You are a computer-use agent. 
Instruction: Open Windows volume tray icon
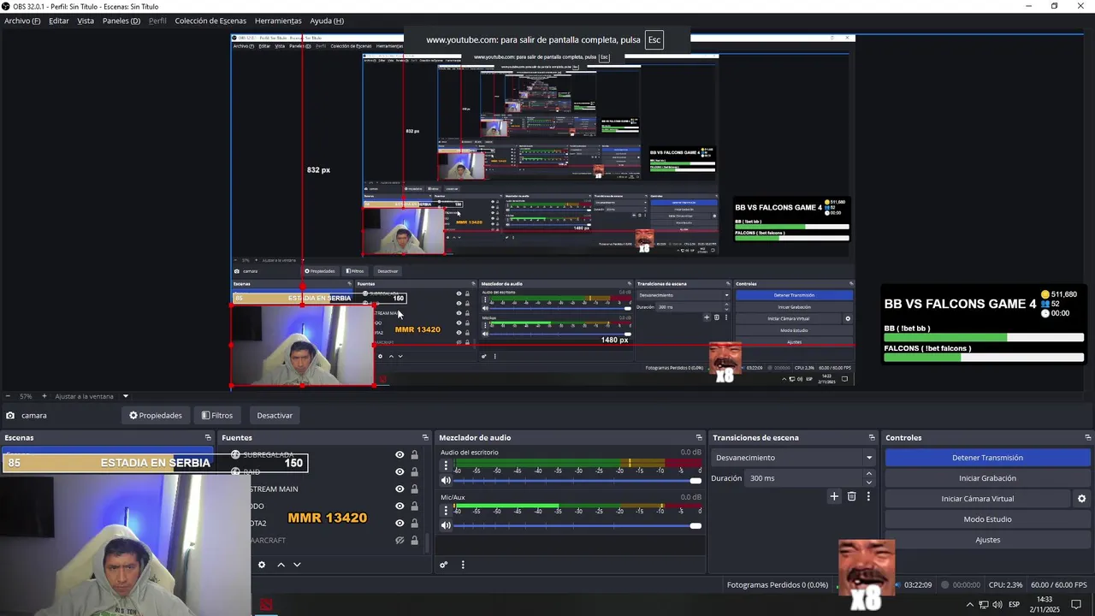pyautogui.click(x=997, y=605)
